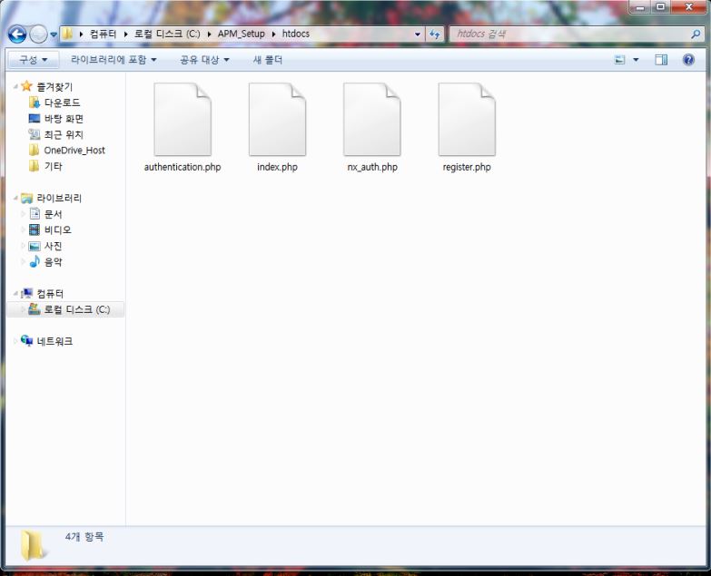Click the search magnifier icon

tap(696, 34)
